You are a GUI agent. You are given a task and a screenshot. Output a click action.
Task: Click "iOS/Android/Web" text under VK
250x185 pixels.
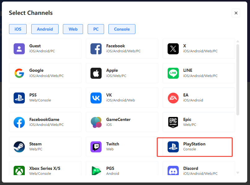(121, 100)
